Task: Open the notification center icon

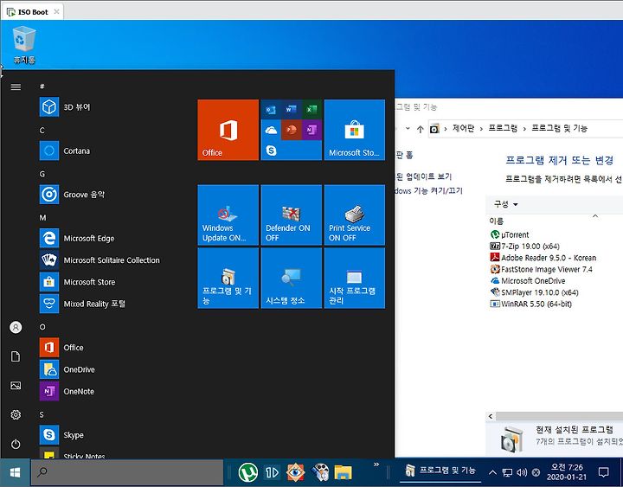Action: point(604,472)
